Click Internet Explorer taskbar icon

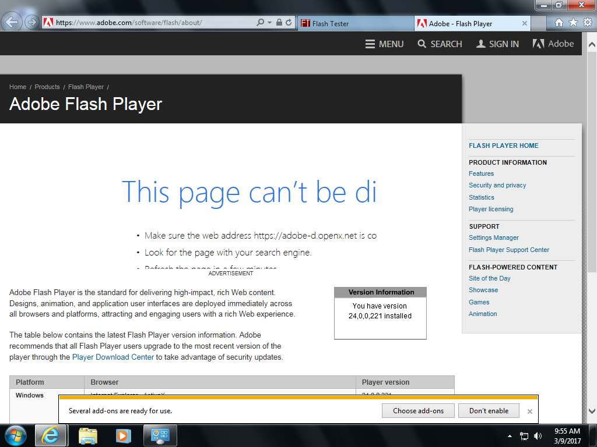[51, 435]
